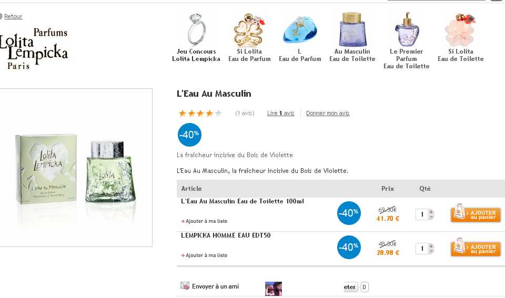Open the Si Lolita Eau de Parfum bottle icon
This screenshot has width=505, height=298.
[x=249, y=30]
